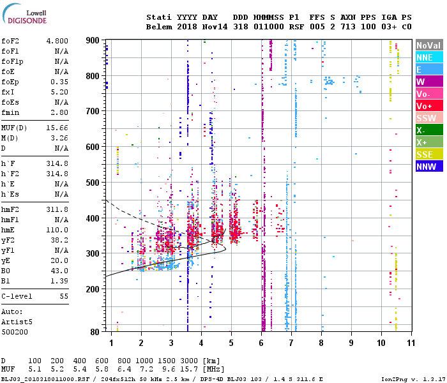Select the NoVal gray legend swatch
447x383 pixels.
pyautogui.click(x=429, y=45)
